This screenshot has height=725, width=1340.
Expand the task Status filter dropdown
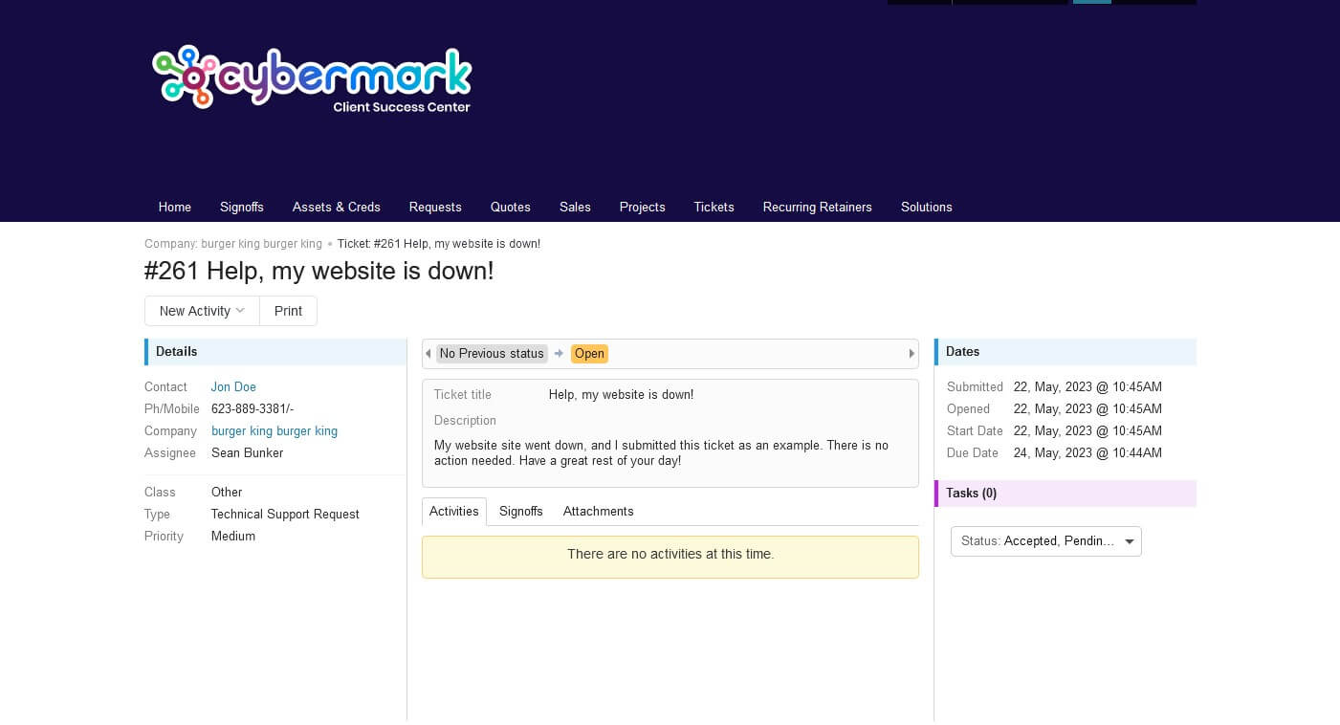click(1045, 541)
